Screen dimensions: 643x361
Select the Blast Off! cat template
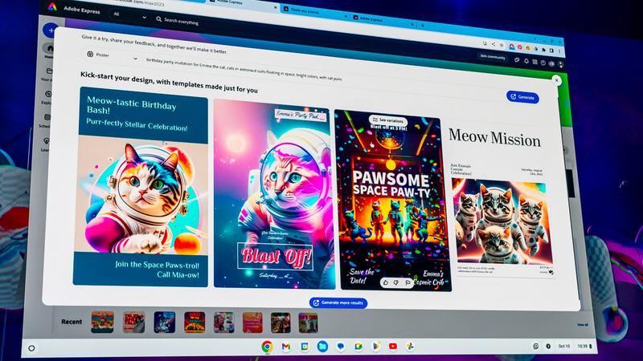[274, 194]
